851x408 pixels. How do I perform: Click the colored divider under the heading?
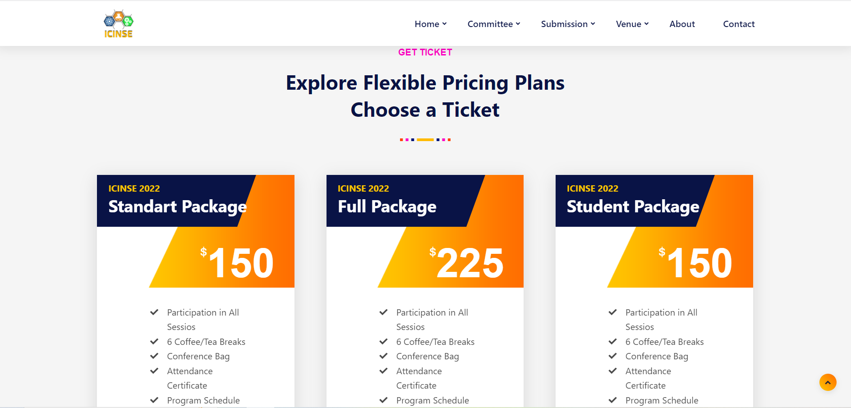point(425,140)
